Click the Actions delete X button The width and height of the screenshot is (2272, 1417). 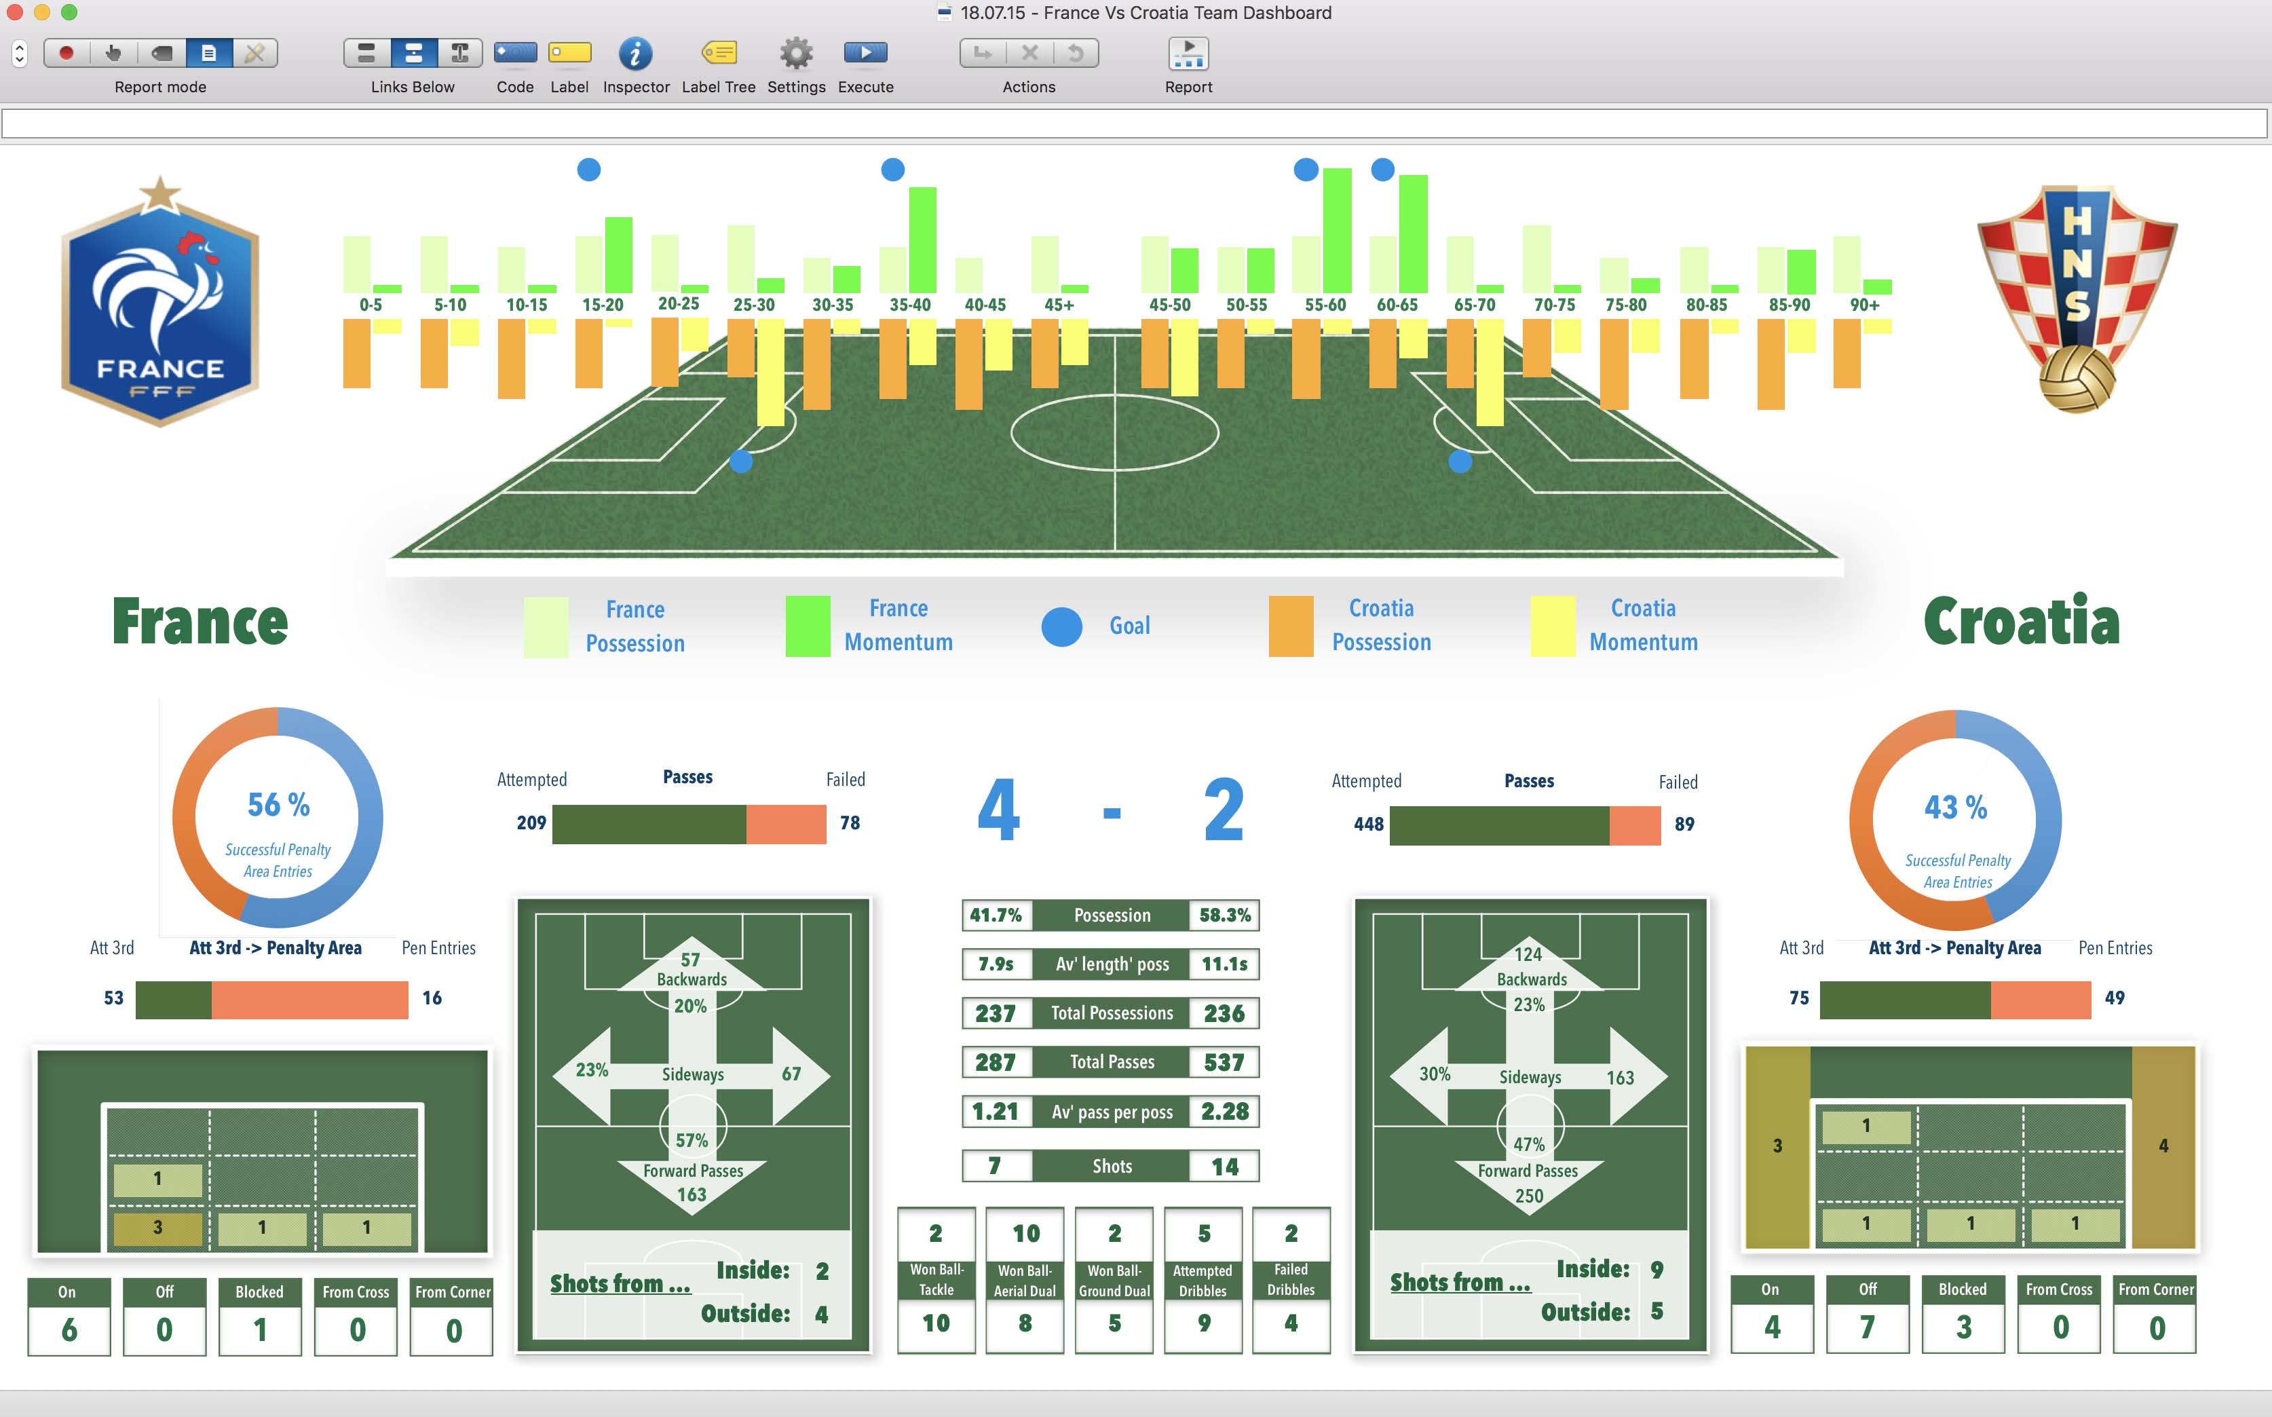point(1029,54)
